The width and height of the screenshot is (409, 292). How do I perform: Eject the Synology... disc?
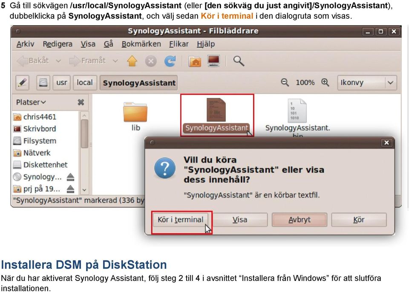(70, 177)
